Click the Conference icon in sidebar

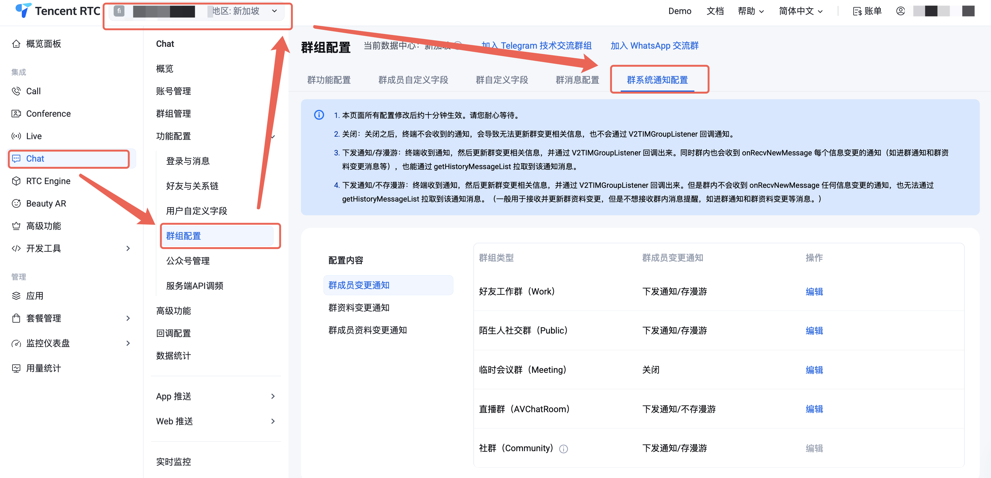coord(16,114)
